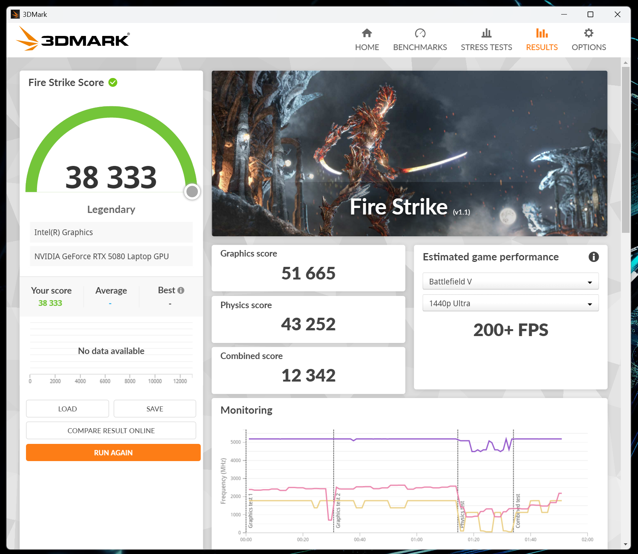Click the Fire Strike banner image
The width and height of the screenshot is (638, 554).
pos(410,153)
